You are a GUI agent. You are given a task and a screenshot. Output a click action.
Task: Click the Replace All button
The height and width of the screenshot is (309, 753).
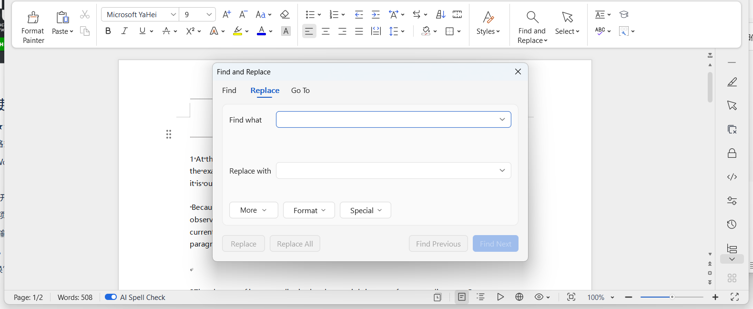tap(295, 244)
